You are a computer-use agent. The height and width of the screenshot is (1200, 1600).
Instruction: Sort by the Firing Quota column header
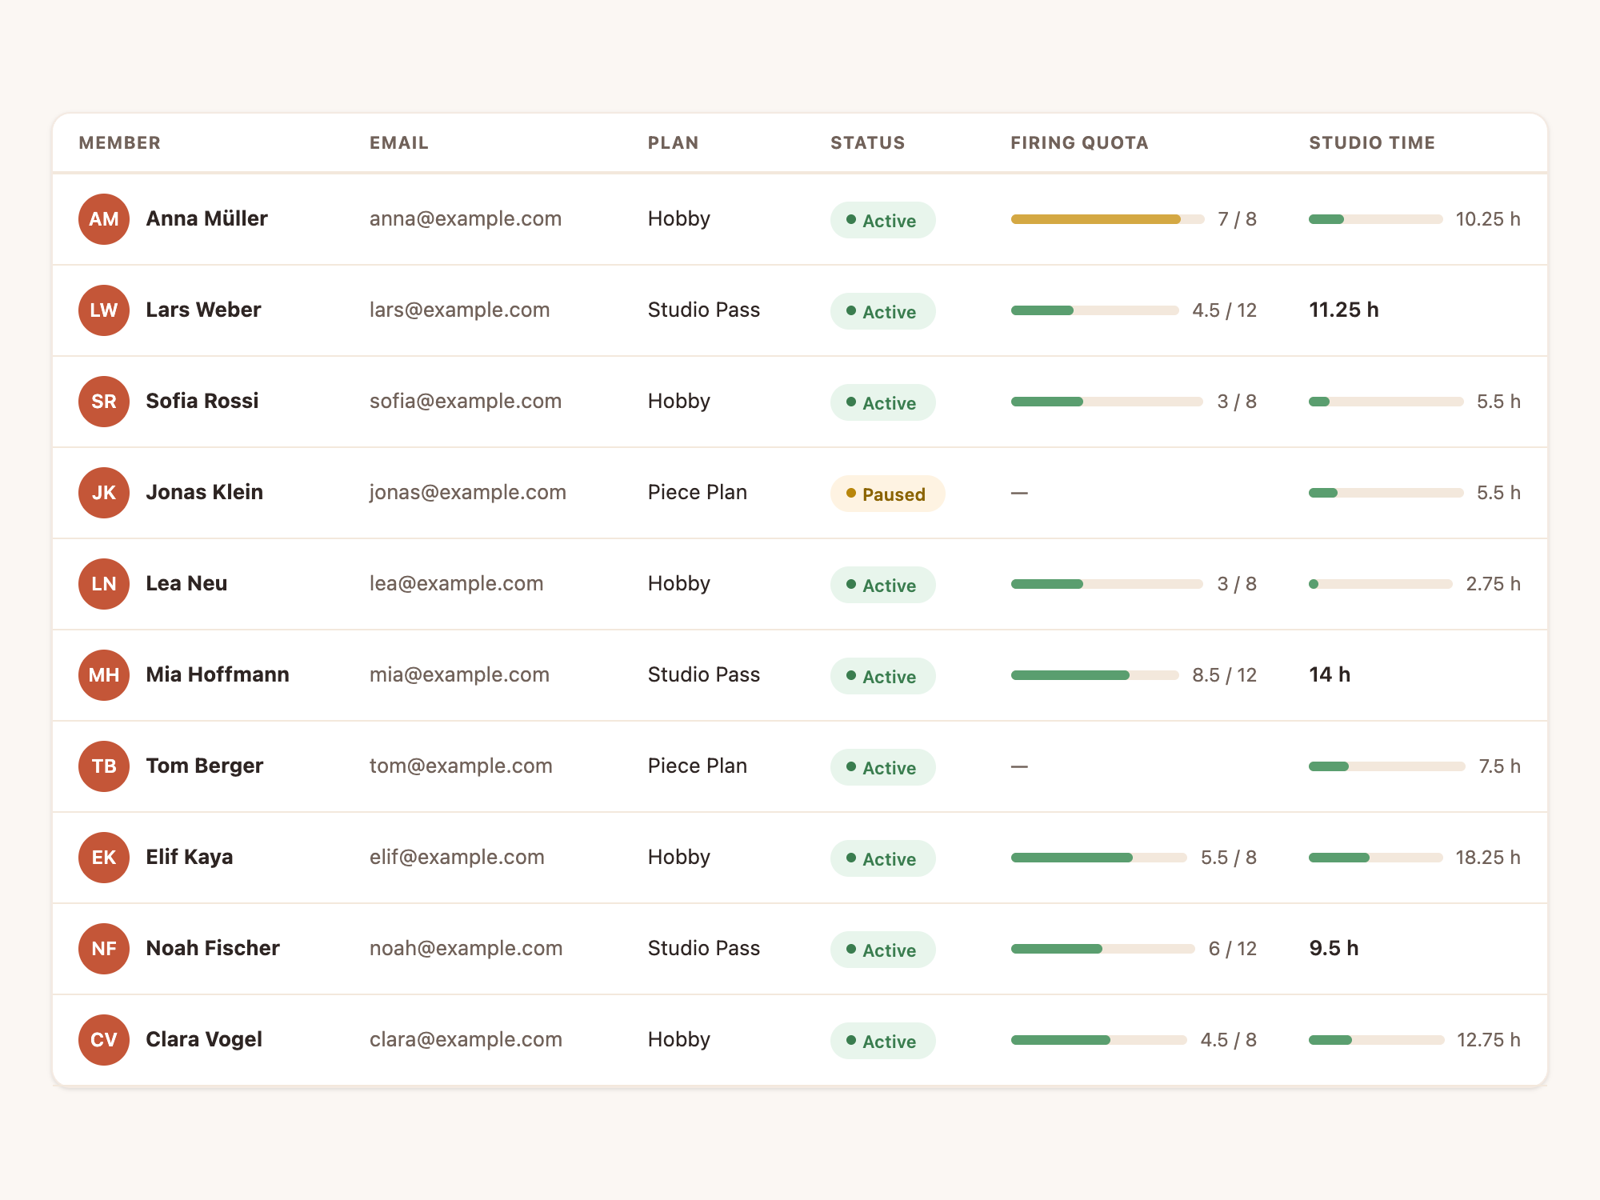[1080, 143]
